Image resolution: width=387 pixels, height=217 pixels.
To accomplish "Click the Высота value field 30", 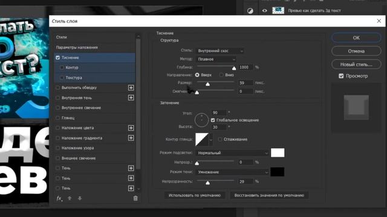I will (219, 127).
